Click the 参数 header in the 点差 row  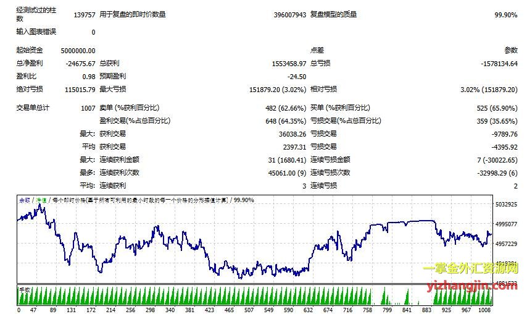pos(510,51)
